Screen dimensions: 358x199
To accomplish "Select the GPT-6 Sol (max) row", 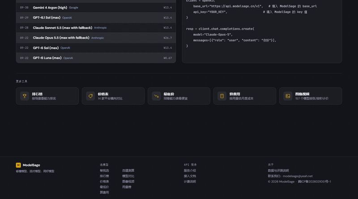I will (x=96, y=48).
